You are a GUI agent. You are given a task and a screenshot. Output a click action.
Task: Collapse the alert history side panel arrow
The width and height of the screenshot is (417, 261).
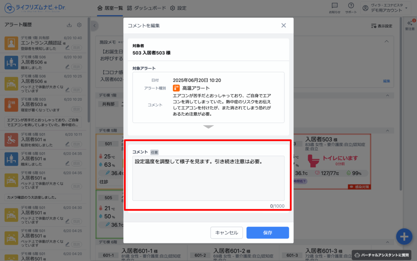pyautogui.click(x=94, y=26)
